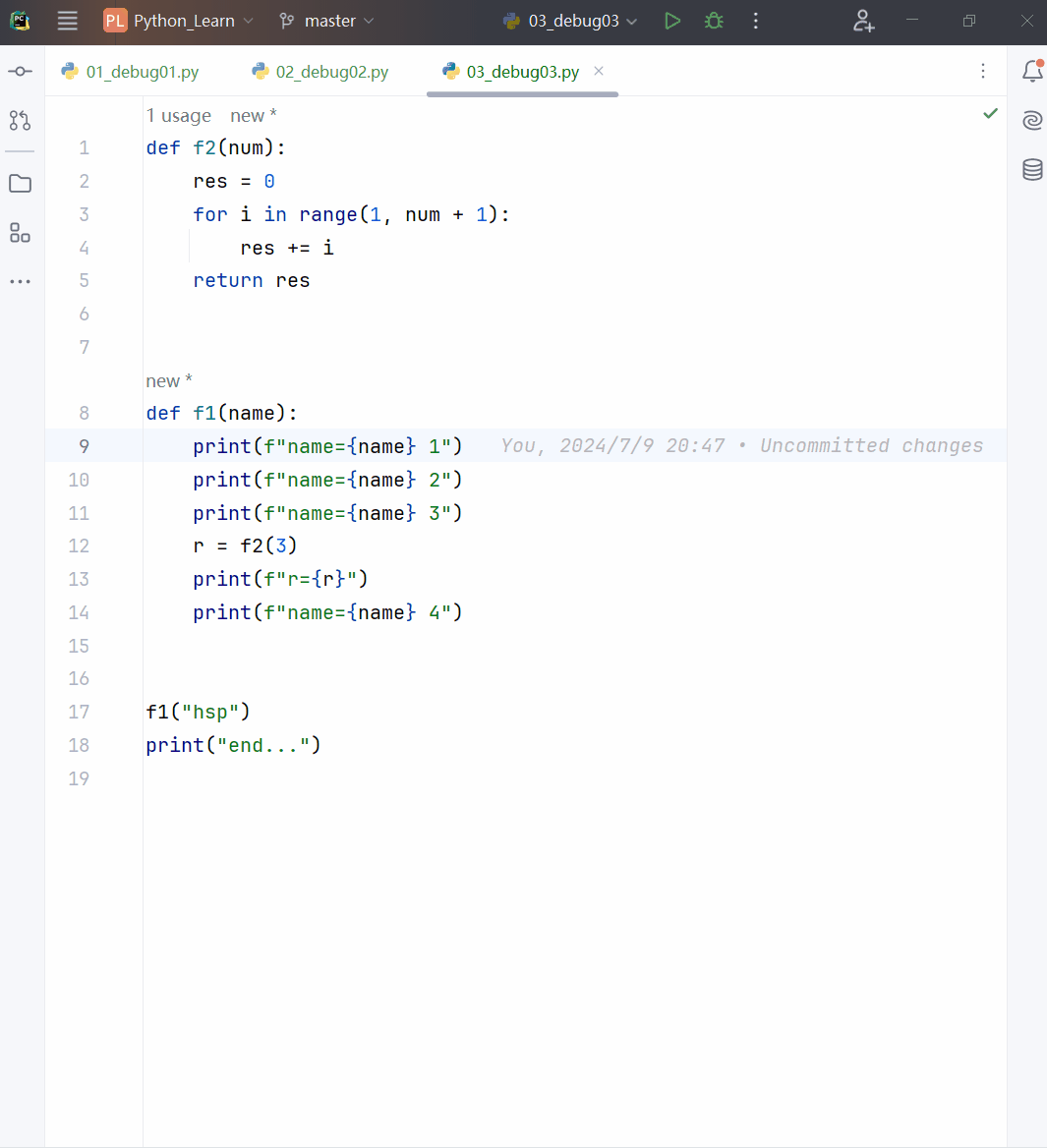Open the 03_debug03 run configuration dropdown
The image size is (1047, 1148).
[570, 21]
